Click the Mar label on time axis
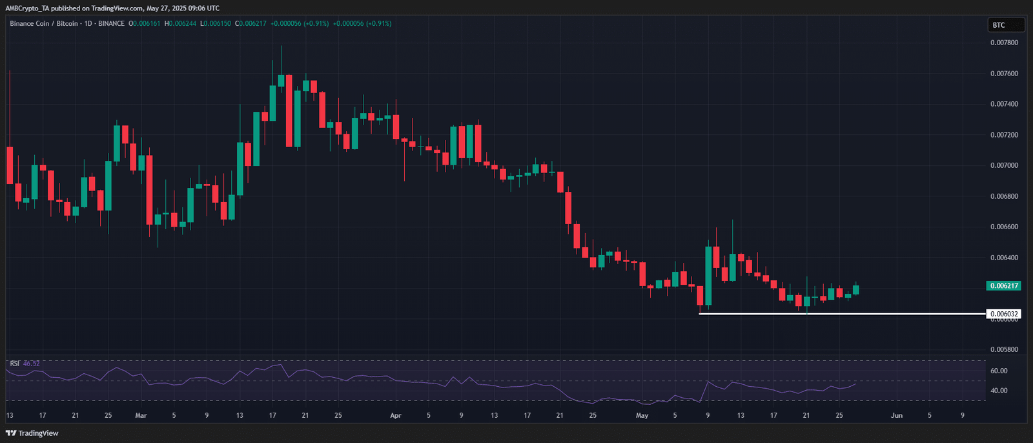This screenshot has height=443, width=1033. tap(141, 415)
